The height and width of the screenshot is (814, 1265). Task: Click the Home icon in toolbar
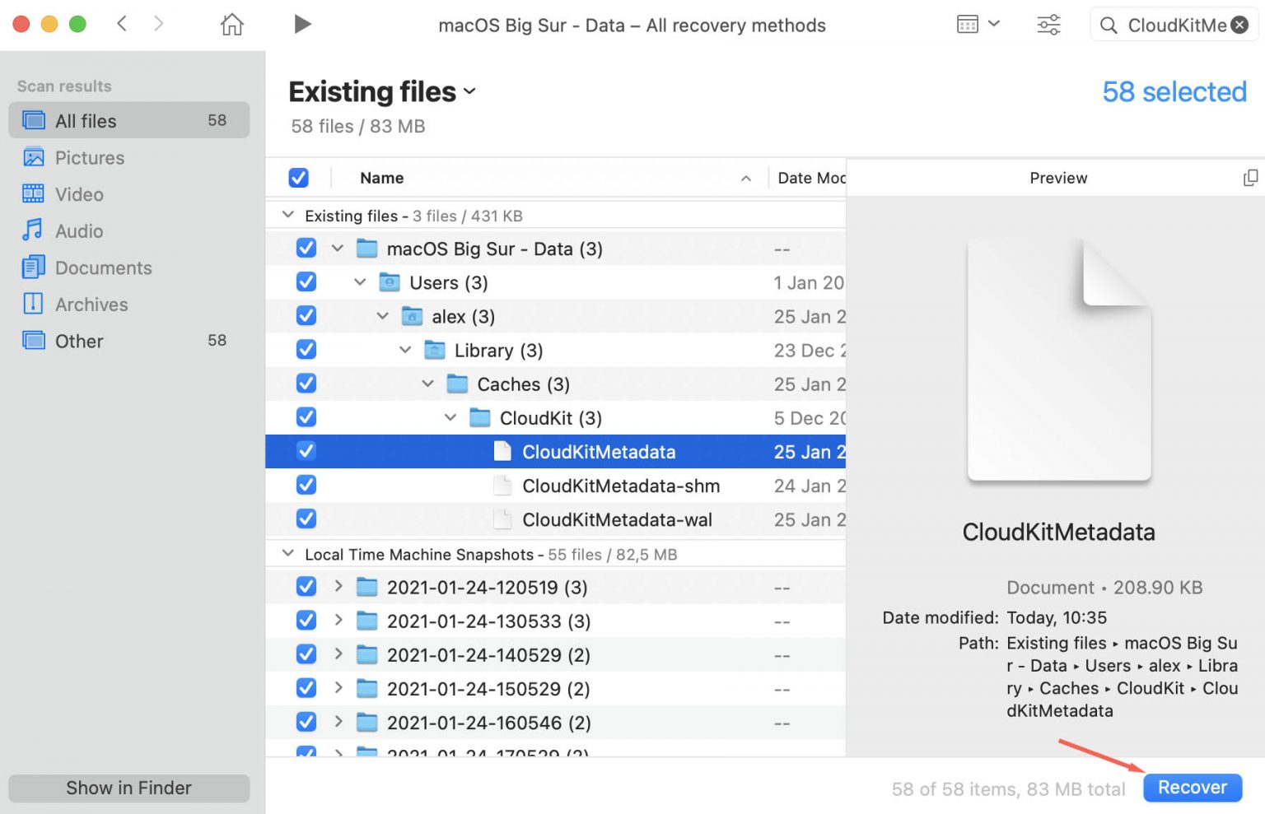pos(232,25)
